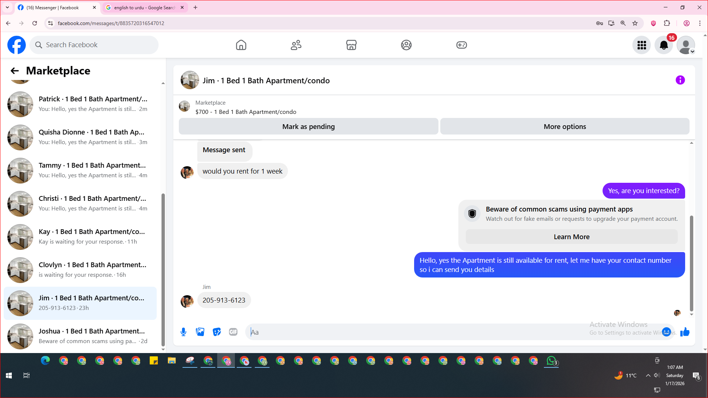
Task: Send a thumbs-up like
Action: coord(685,332)
